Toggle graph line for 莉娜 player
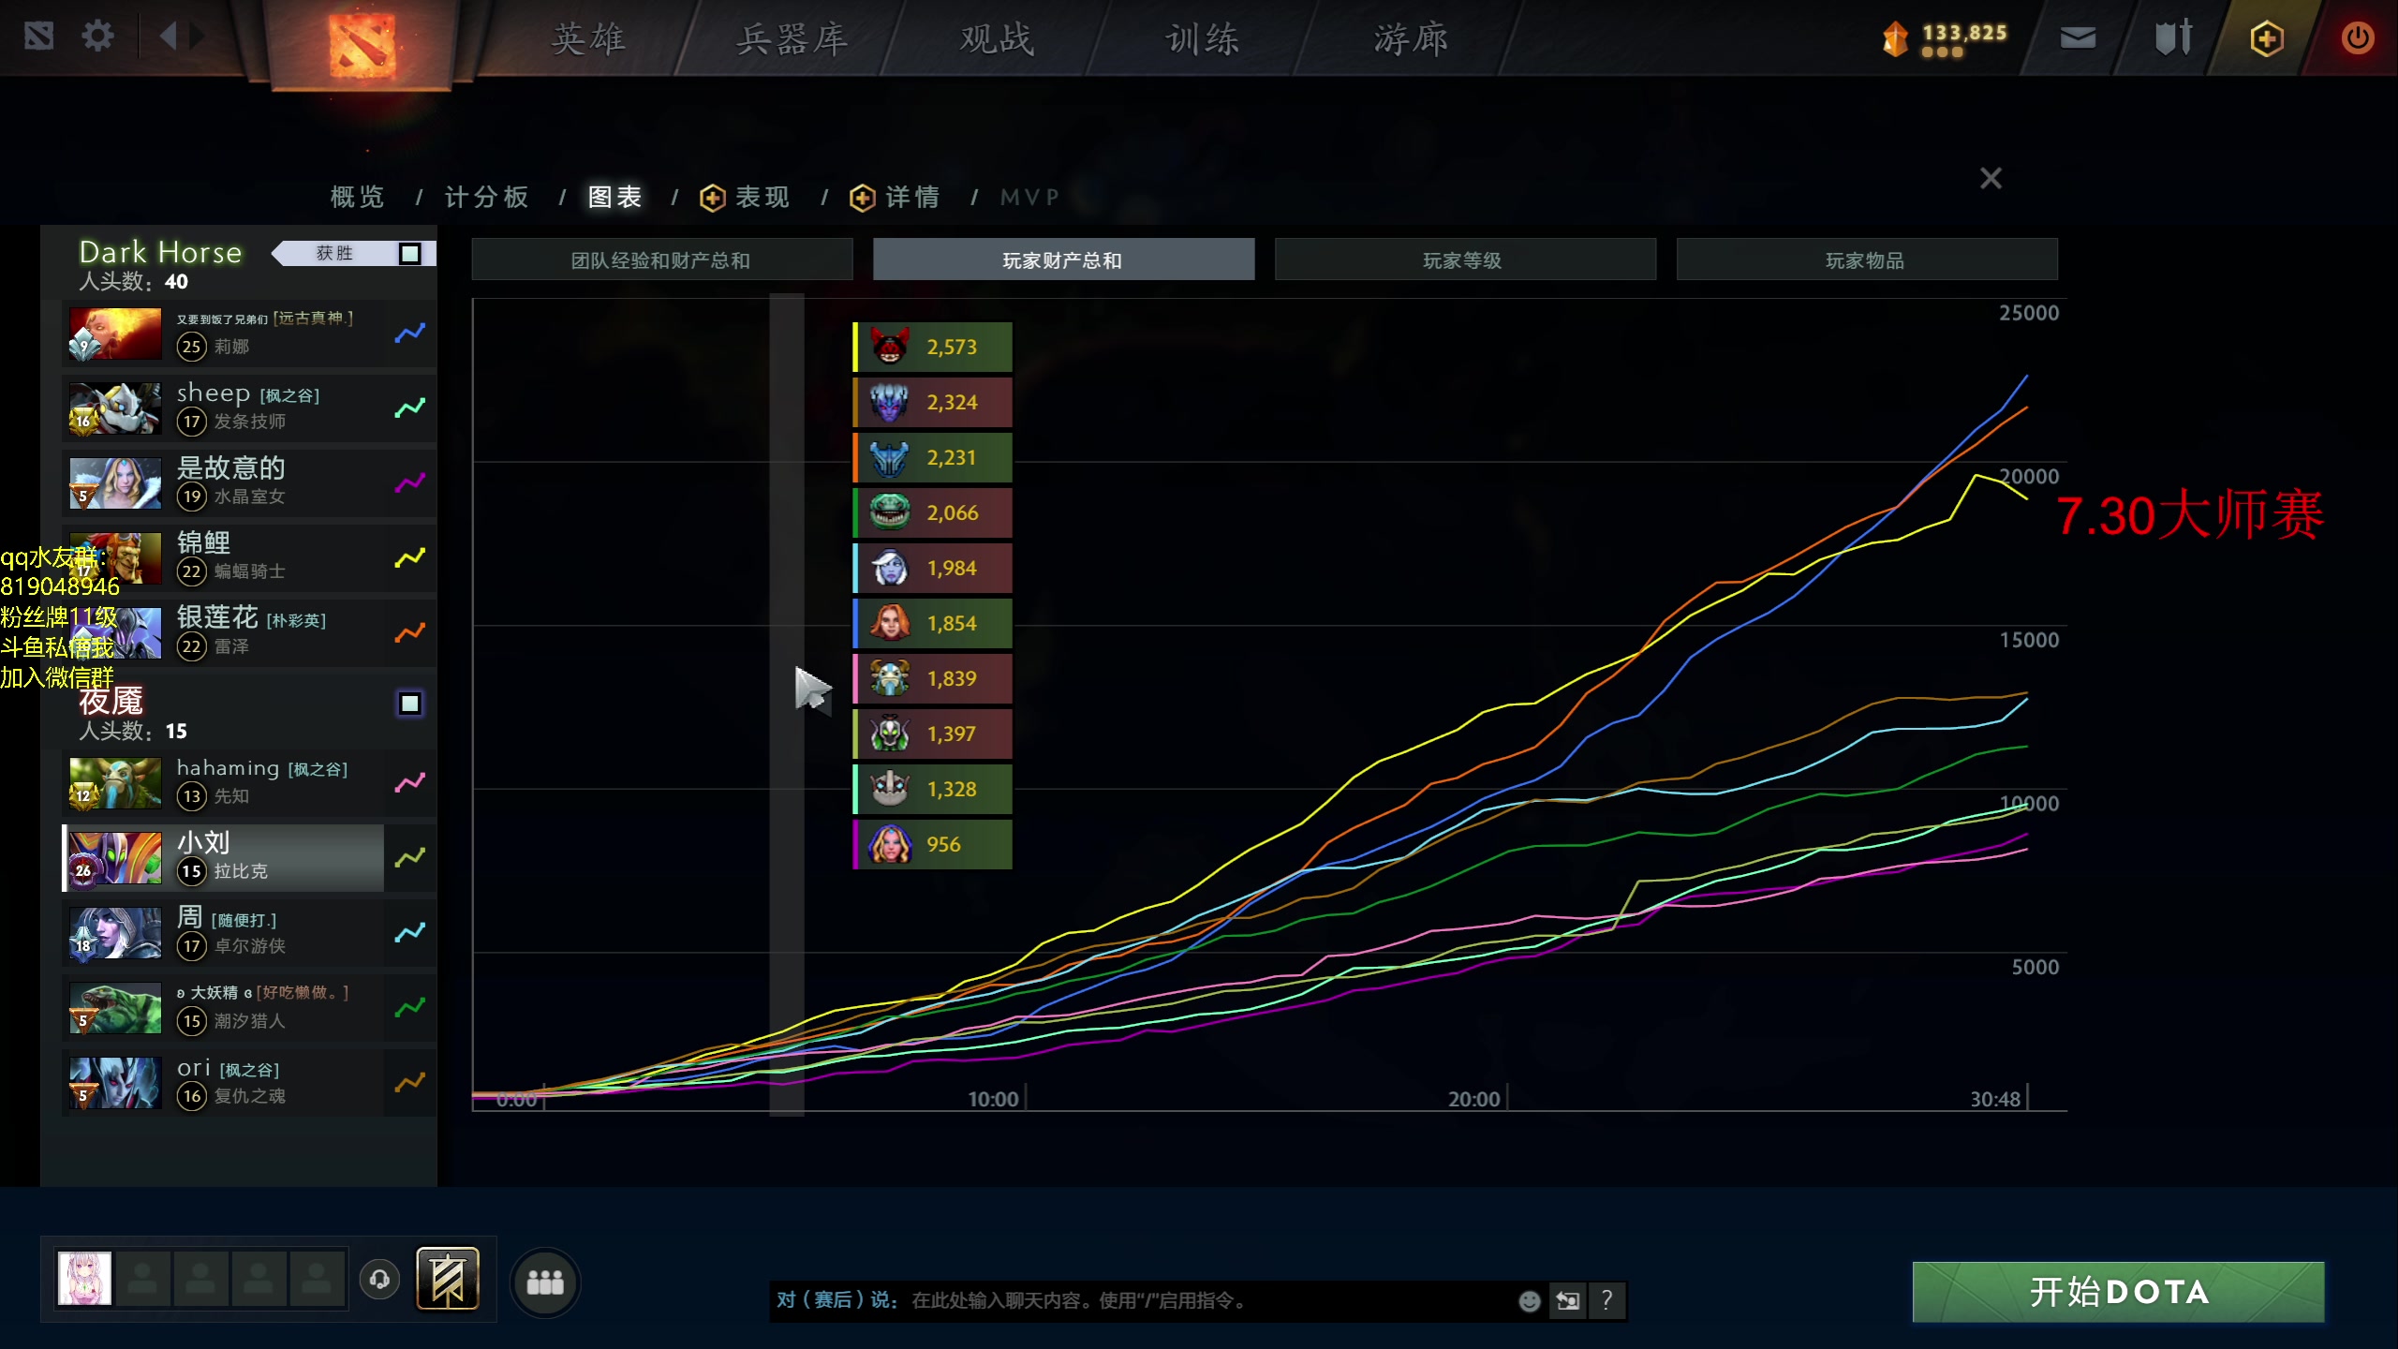Viewport: 2398px width, 1349px height. point(409,333)
